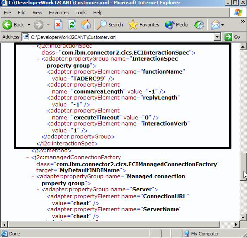Open the Favorites star toolbar button

[143, 25]
